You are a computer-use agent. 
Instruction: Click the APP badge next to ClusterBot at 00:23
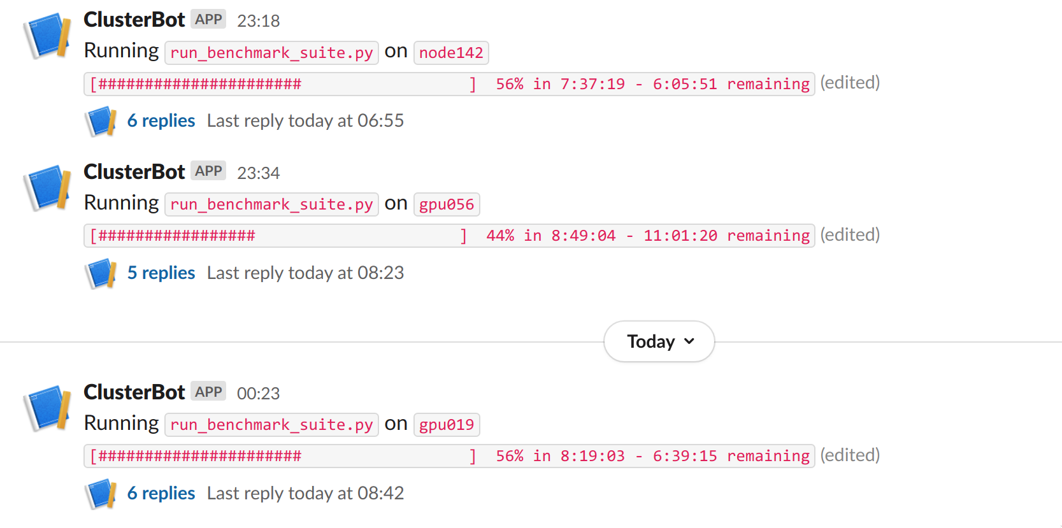click(x=208, y=391)
